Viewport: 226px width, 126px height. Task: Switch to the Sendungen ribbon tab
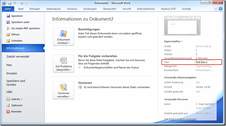[90, 9]
